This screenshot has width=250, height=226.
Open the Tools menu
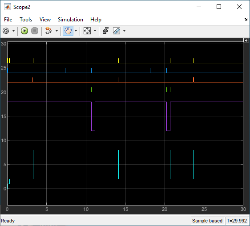coord(26,20)
